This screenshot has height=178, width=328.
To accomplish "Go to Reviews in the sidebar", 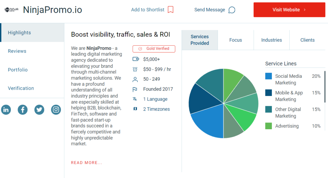I will coord(17,51).
